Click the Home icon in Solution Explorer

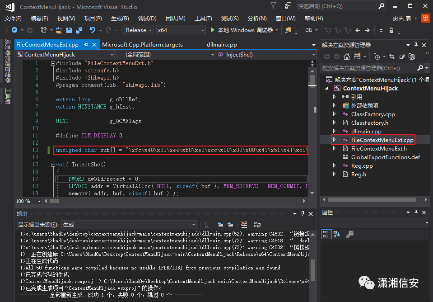pyautogui.click(x=347, y=57)
